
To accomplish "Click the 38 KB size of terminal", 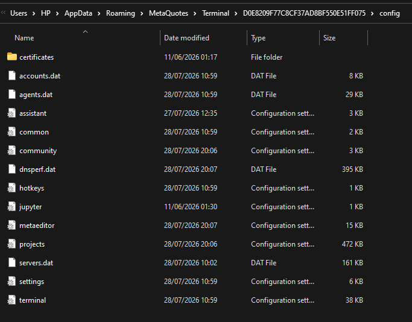I will [354, 300].
